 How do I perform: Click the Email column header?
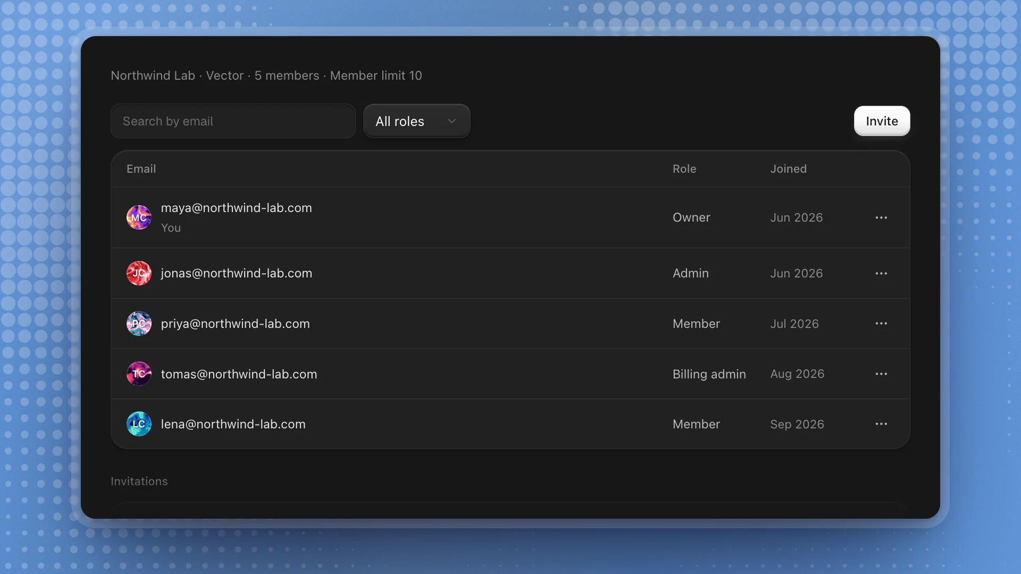pos(141,169)
